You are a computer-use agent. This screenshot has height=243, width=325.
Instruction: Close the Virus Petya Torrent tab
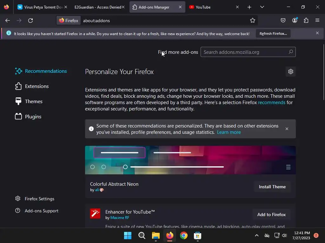tap(66, 7)
